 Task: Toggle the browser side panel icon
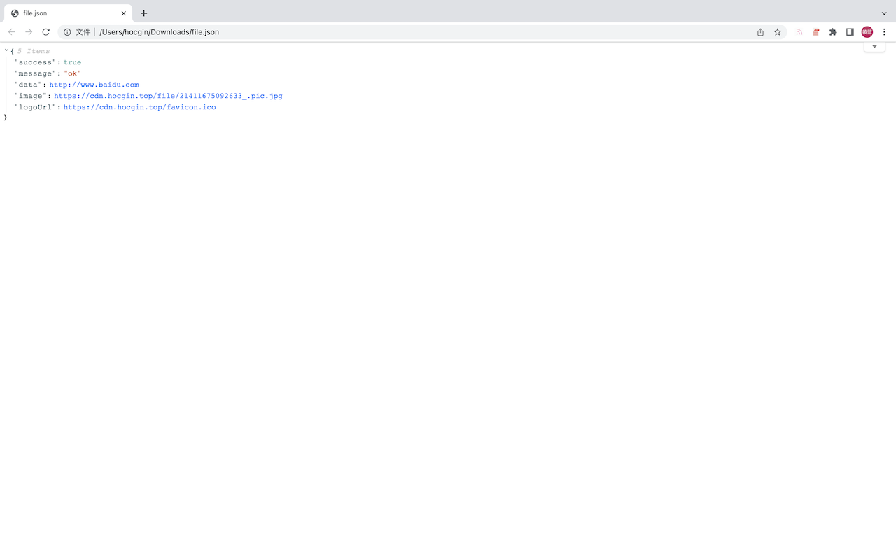pos(850,32)
